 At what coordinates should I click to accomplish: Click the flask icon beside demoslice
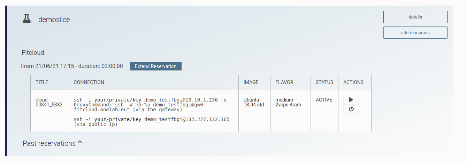point(27,19)
